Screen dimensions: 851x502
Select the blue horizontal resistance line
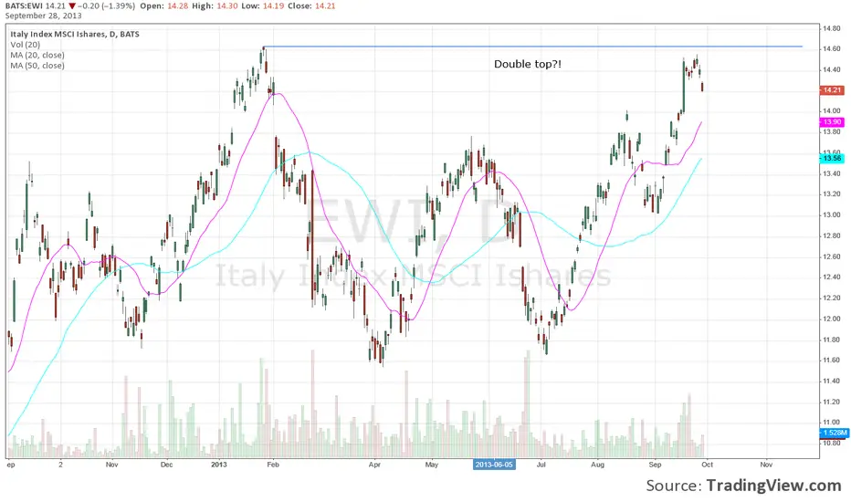click(x=531, y=47)
